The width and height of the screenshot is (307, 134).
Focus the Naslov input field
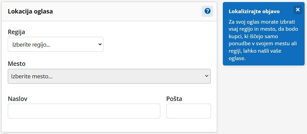(x=84, y=111)
